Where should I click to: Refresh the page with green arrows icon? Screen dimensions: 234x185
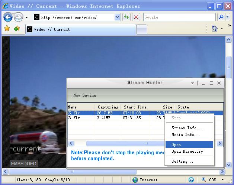tap(126, 17)
